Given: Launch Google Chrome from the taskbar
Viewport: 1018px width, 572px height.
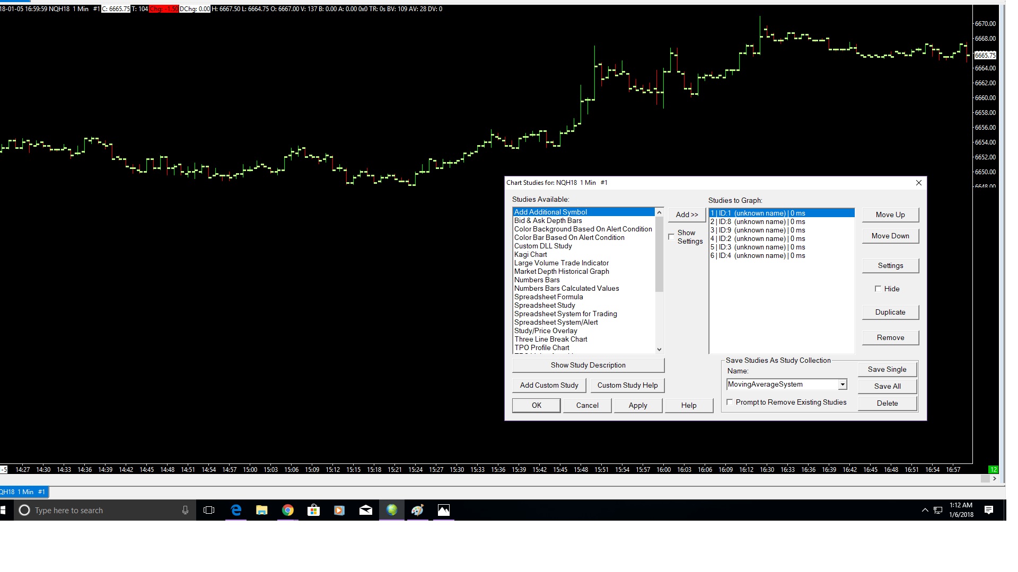Looking at the screenshot, I should (288, 510).
